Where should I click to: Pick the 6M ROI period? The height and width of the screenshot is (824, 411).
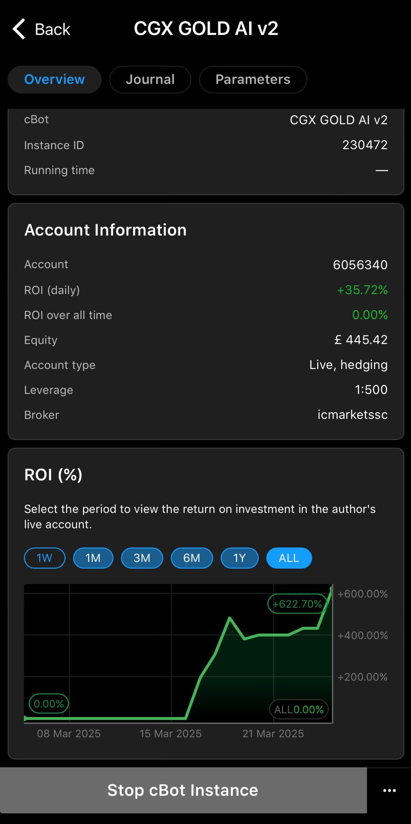coord(192,558)
